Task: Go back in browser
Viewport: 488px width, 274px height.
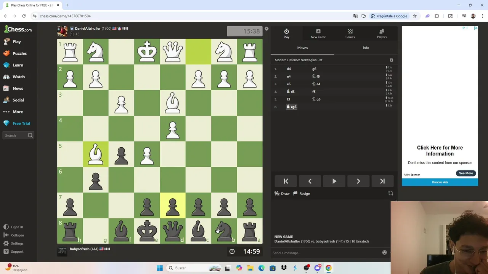Action: [x=5, y=16]
